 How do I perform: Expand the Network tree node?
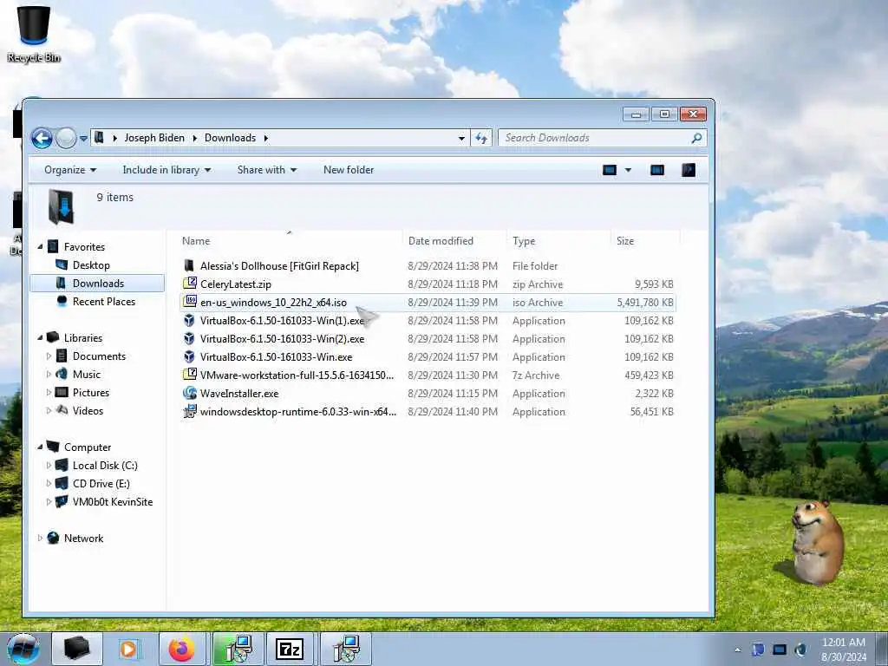coord(40,538)
